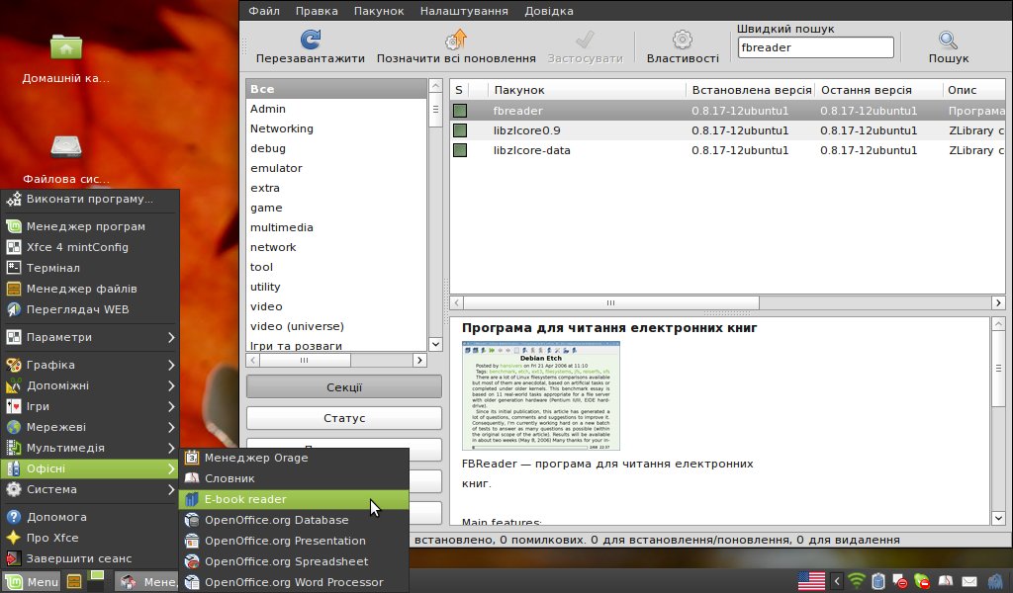1013x593 pixels.
Task: Click the quick search input field
Action: coord(816,47)
